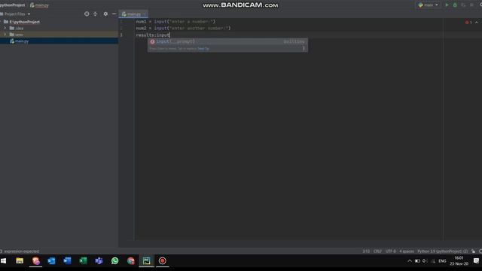
Task: Open the clock and date flyout
Action: pos(459,261)
